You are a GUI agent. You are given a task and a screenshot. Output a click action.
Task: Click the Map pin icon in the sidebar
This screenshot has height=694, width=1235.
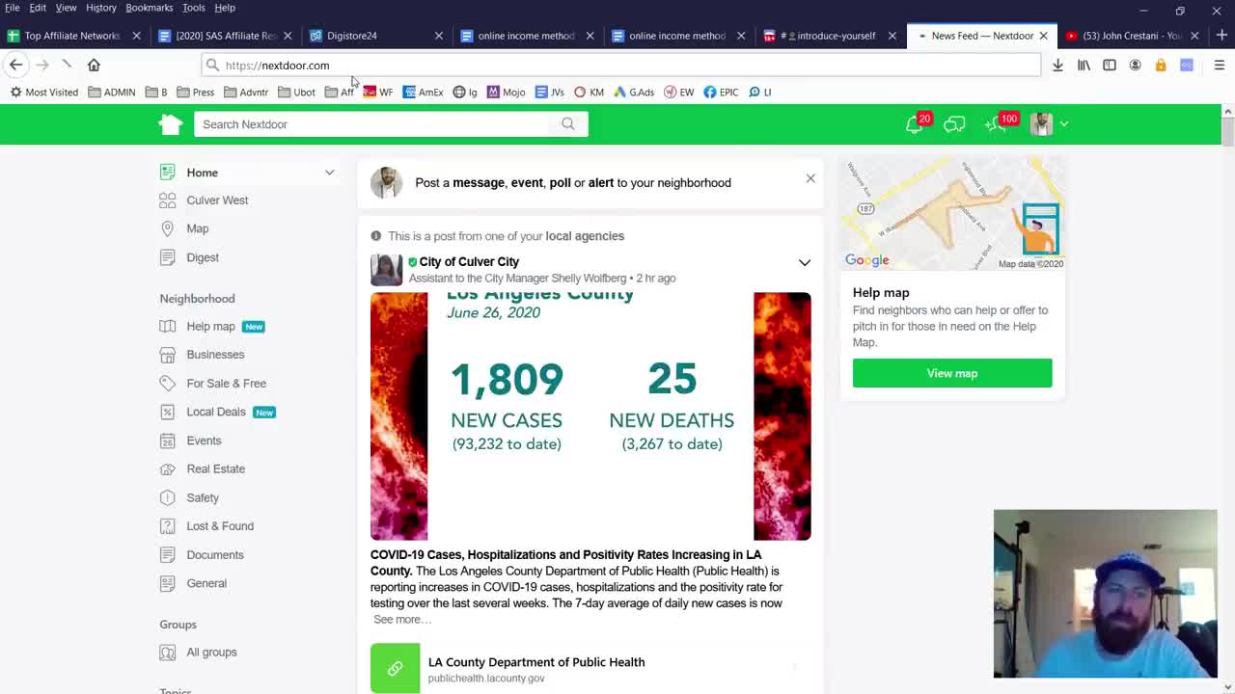(x=168, y=228)
